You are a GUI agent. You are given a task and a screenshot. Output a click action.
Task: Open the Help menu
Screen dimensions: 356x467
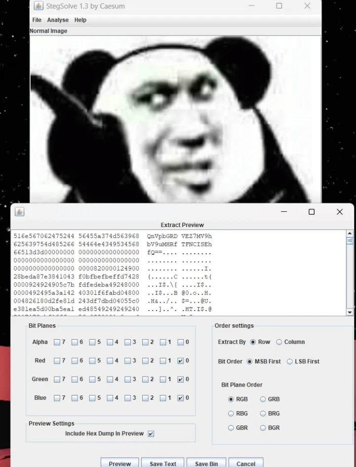(80, 20)
